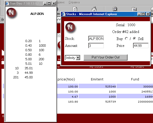Click the 525739 Emitent value

[x=110, y=102]
